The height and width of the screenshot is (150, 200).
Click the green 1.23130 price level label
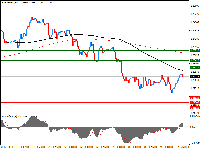coord(194,68)
